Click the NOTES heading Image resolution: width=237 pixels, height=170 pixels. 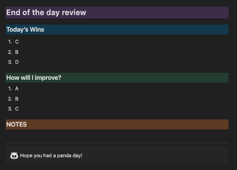coord(17,124)
